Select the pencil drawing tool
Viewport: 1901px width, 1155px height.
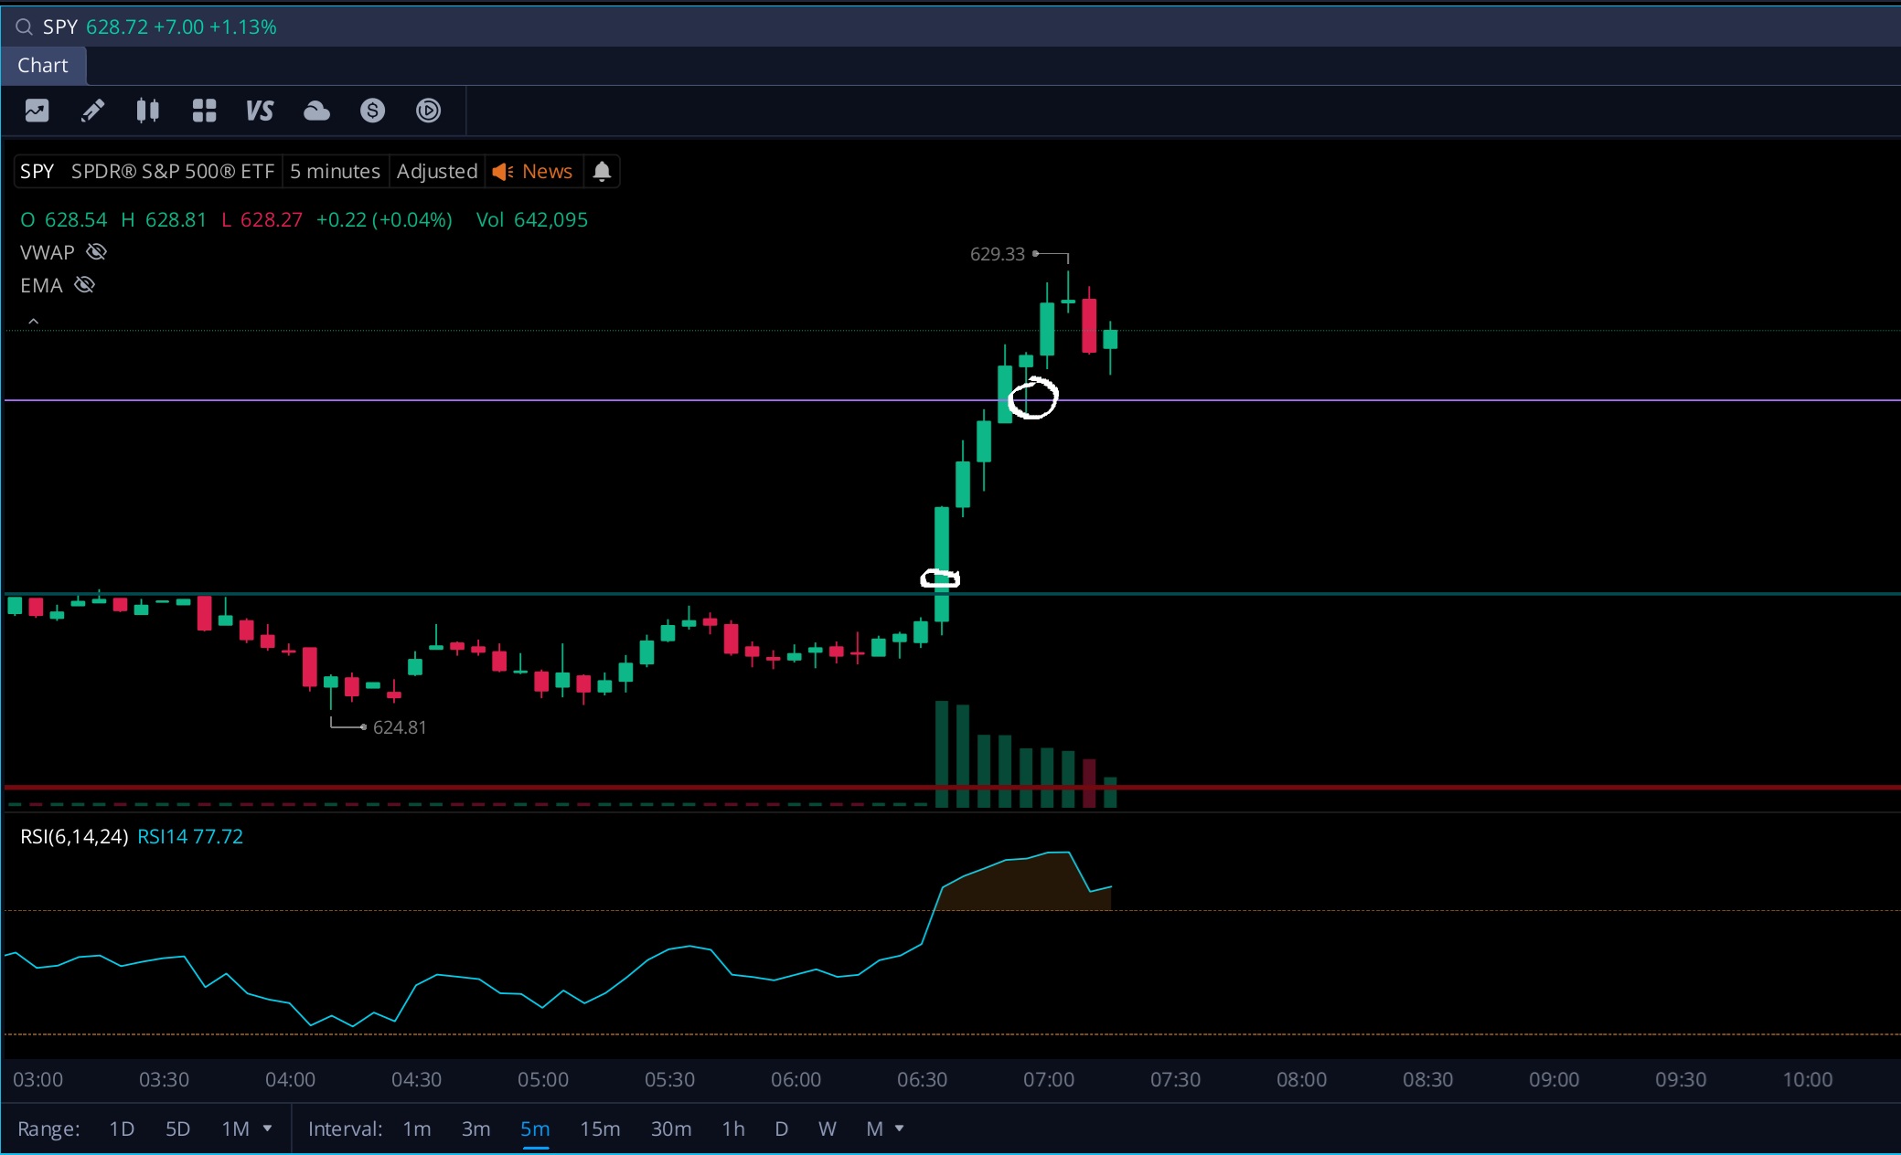92,111
